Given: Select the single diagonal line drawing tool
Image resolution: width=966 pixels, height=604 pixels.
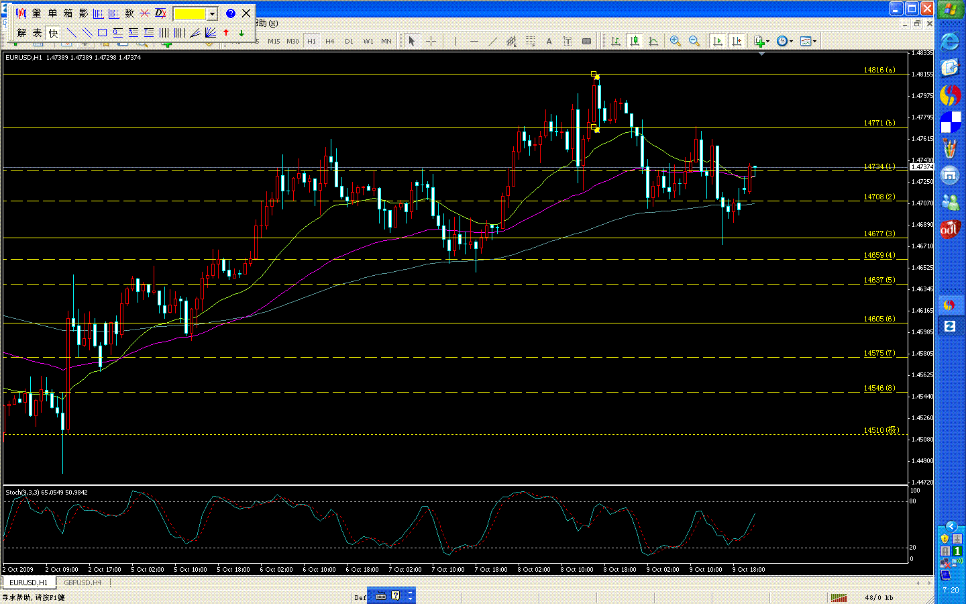Looking at the screenshot, I should pyautogui.click(x=72, y=32).
